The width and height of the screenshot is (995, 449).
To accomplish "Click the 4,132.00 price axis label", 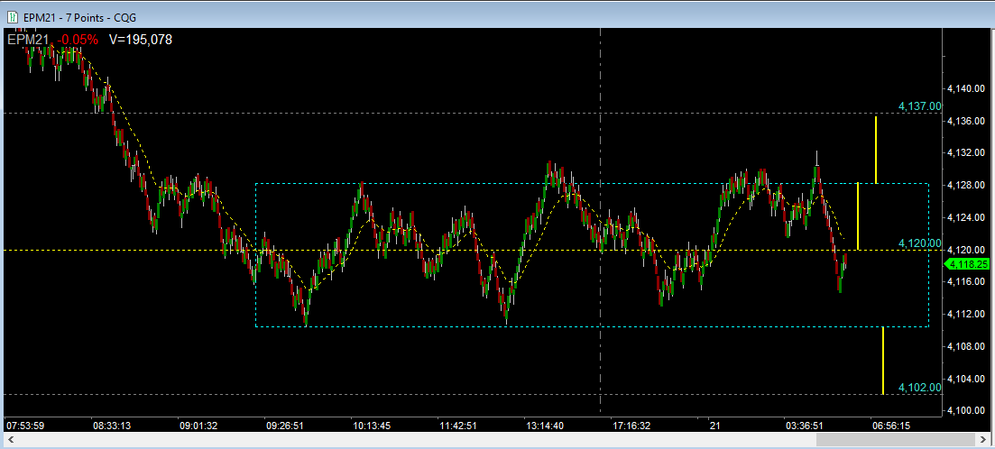I will coord(966,153).
